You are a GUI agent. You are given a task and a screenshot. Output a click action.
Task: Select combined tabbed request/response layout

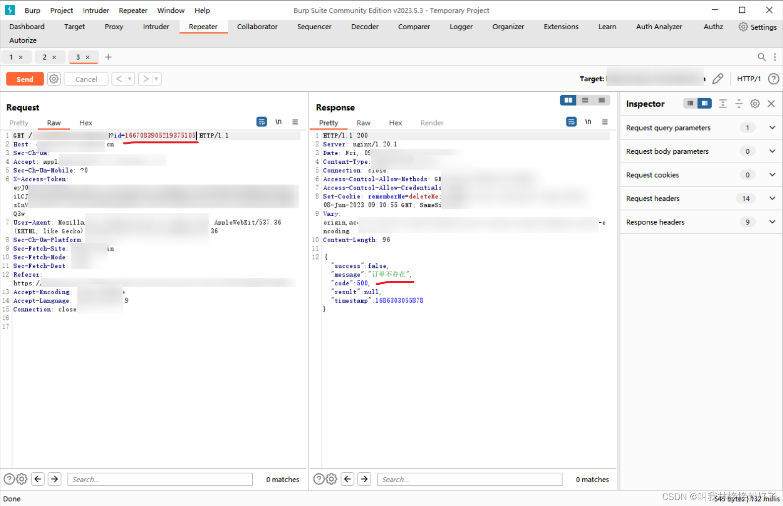point(602,100)
